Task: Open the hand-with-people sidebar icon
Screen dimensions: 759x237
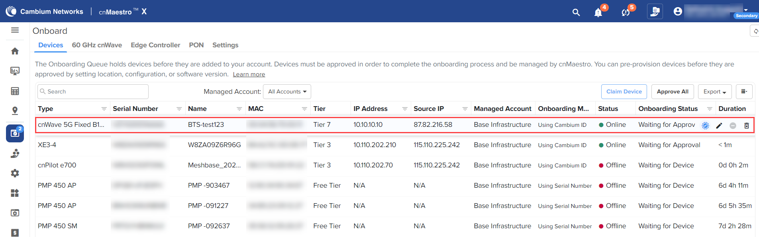Action: click(x=15, y=153)
